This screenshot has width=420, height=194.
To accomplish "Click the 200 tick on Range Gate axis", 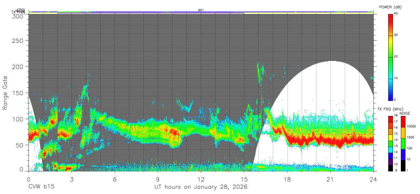I will click(x=18, y=66).
